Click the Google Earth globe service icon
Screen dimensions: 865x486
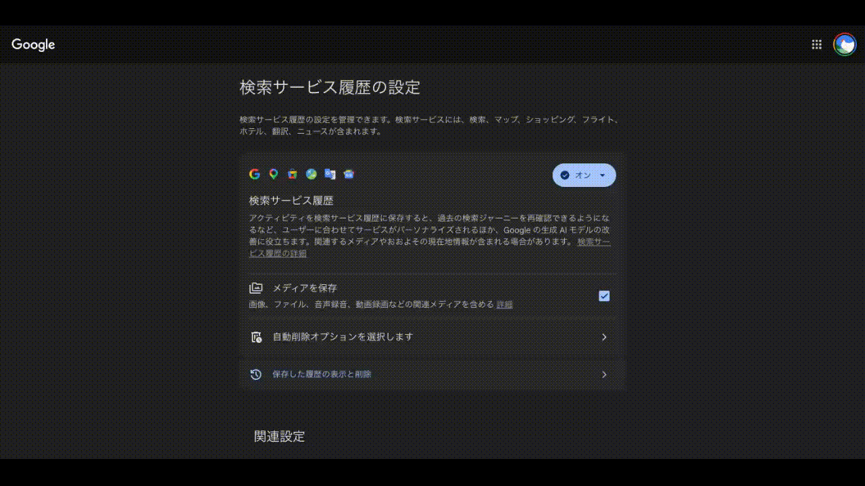coord(311,174)
